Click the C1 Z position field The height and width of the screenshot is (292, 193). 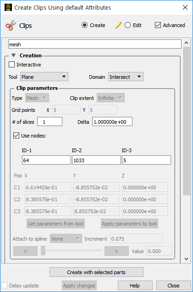145,187
